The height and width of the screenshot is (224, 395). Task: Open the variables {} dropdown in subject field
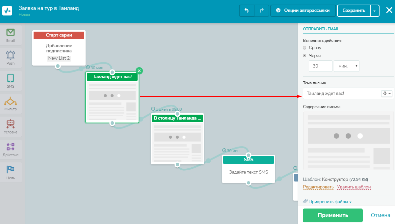[387, 94]
